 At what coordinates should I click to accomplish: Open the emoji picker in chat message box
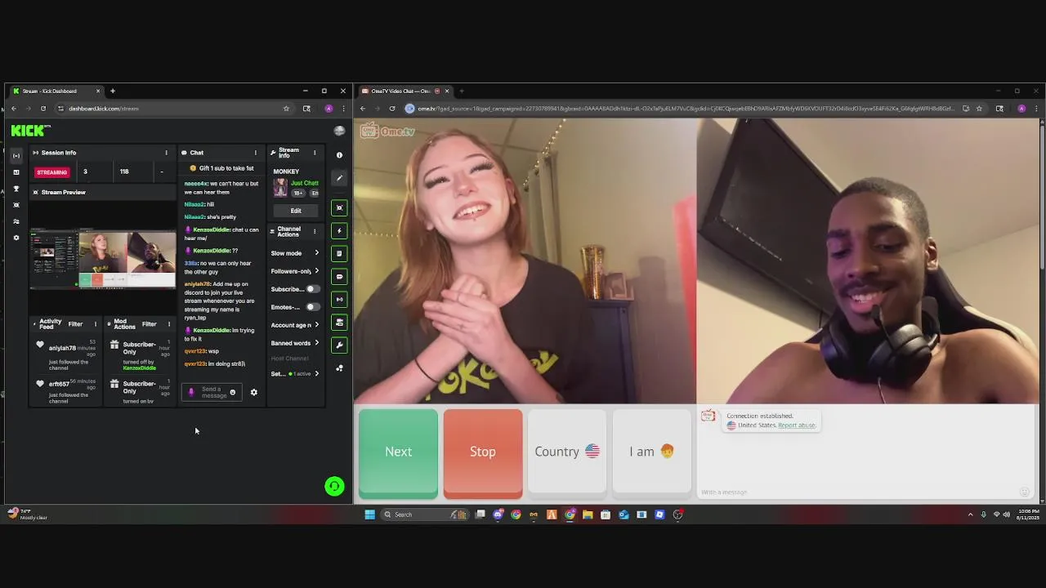click(x=232, y=393)
